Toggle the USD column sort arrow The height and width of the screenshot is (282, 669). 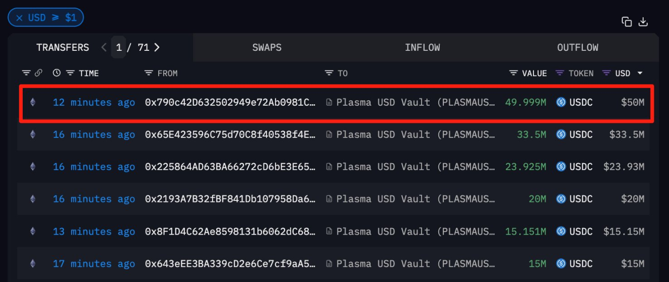(x=640, y=73)
